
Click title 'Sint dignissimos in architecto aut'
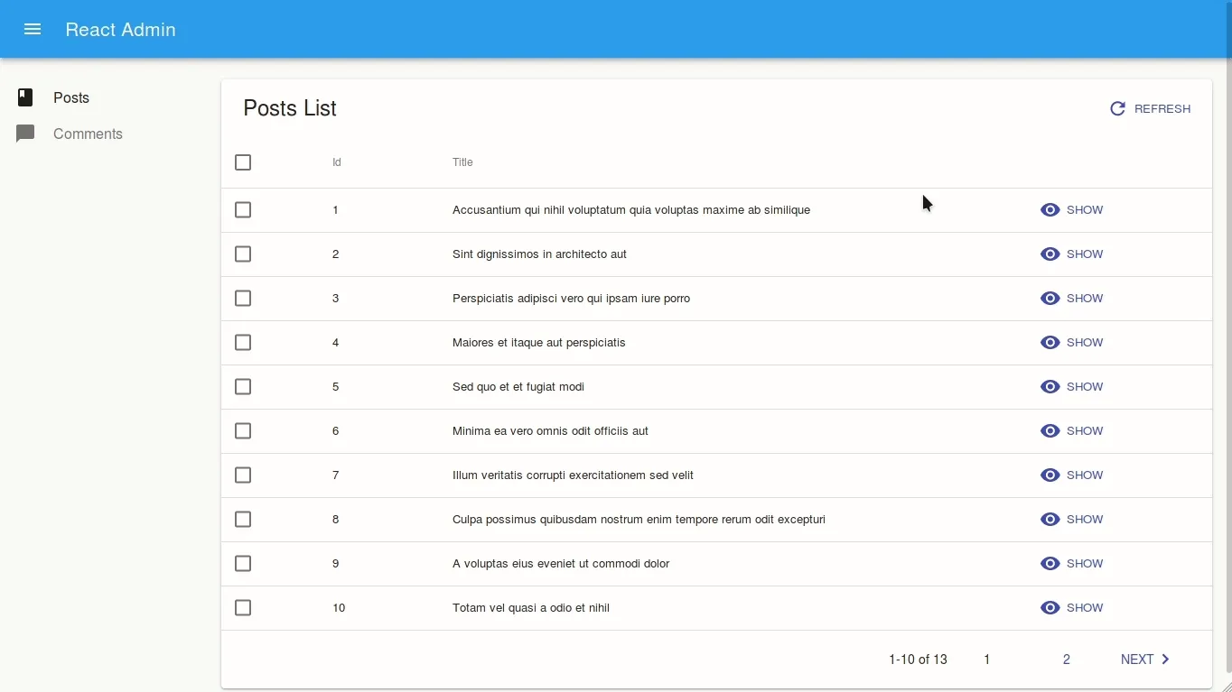click(539, 254)
